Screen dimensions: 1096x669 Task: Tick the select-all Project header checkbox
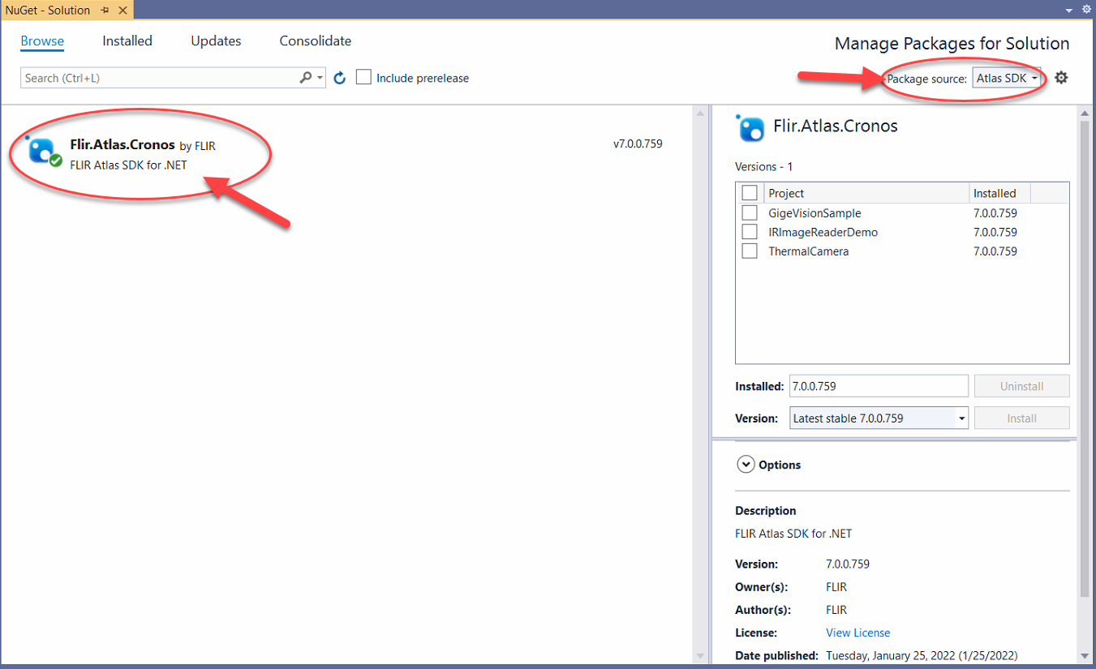[x=750, y=193]
